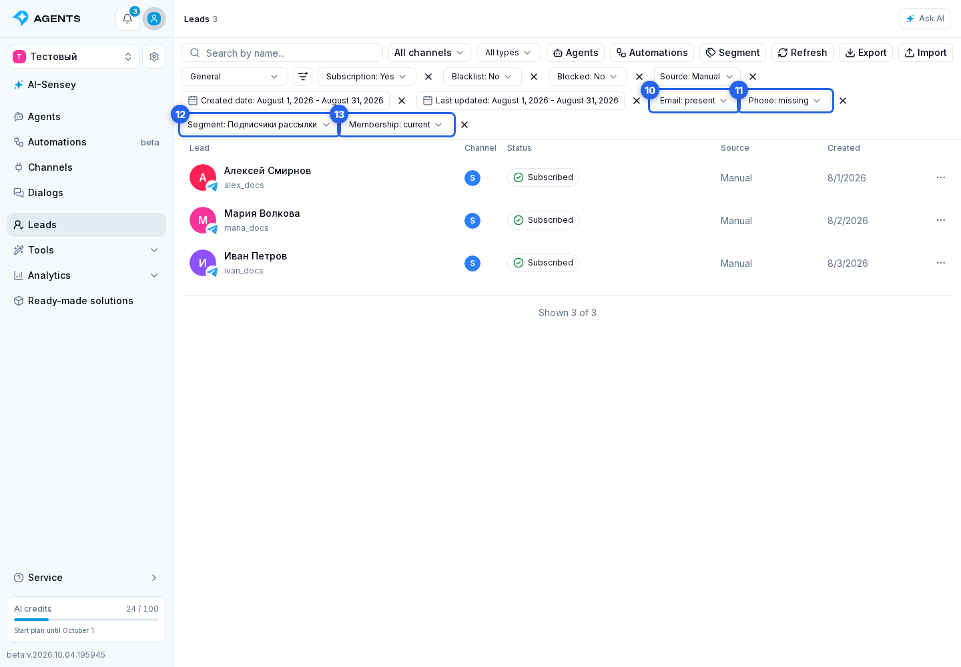Open the notifications bell
The image size is (961, 667).
coord(127,19)
